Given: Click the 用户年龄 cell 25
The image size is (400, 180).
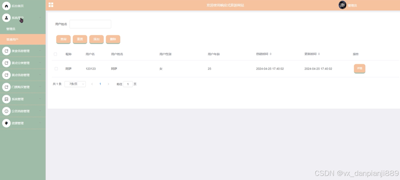Looking at the screenshot, I should pos(209,69).
